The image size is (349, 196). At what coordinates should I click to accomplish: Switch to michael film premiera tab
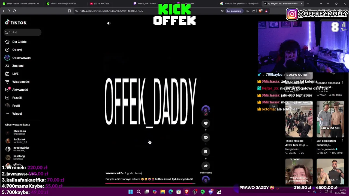coord(239,4)
